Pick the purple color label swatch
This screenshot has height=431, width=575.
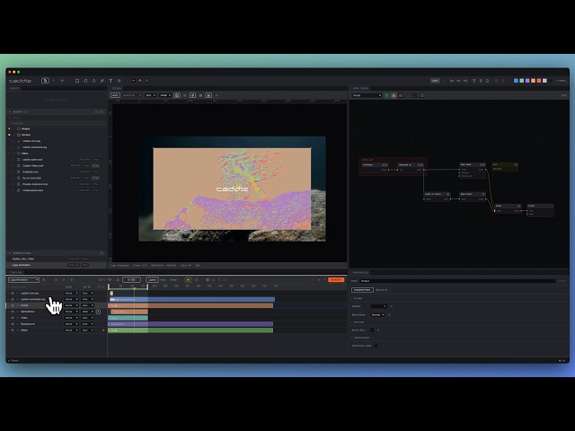tap(527, 81)
